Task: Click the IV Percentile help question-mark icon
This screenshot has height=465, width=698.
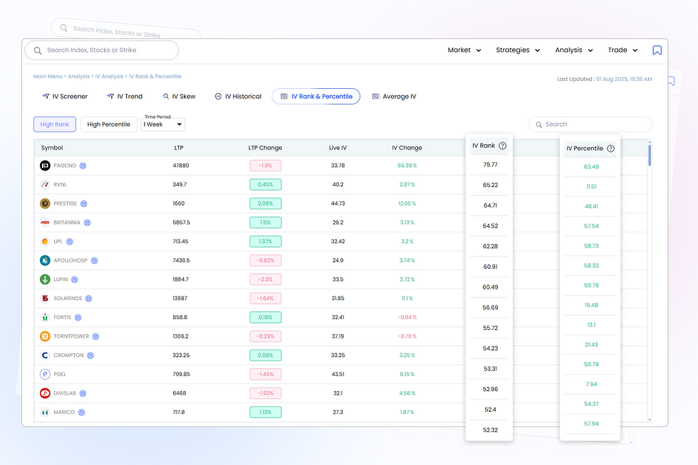Action: [x=611, y=149]
